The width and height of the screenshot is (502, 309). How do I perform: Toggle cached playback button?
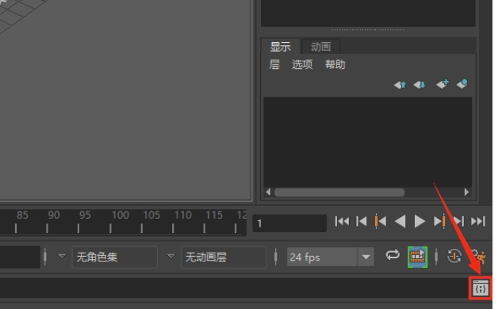[417, 257]
